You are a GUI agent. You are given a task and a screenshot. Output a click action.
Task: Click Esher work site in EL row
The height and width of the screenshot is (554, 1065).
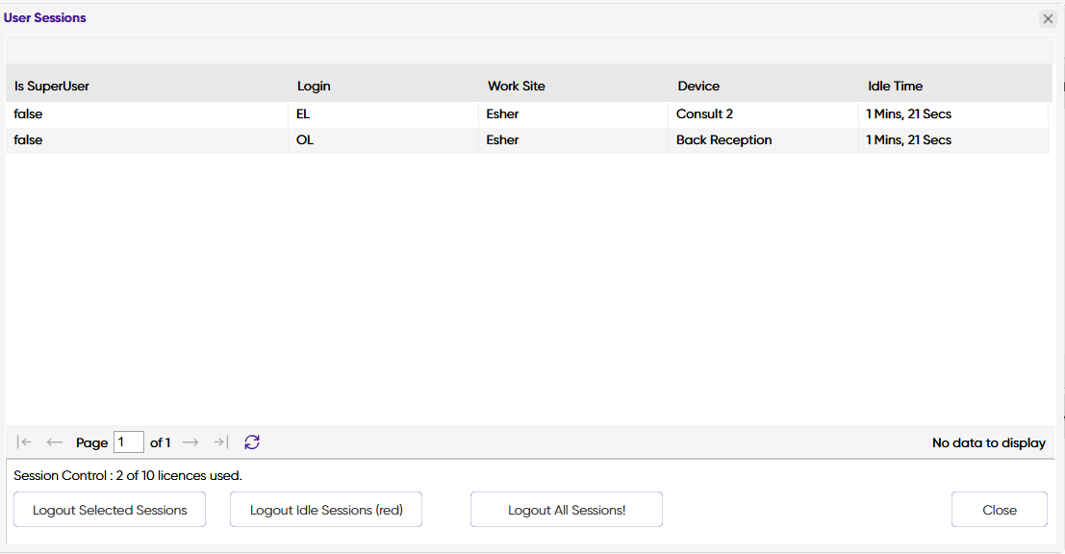(573, 114)
